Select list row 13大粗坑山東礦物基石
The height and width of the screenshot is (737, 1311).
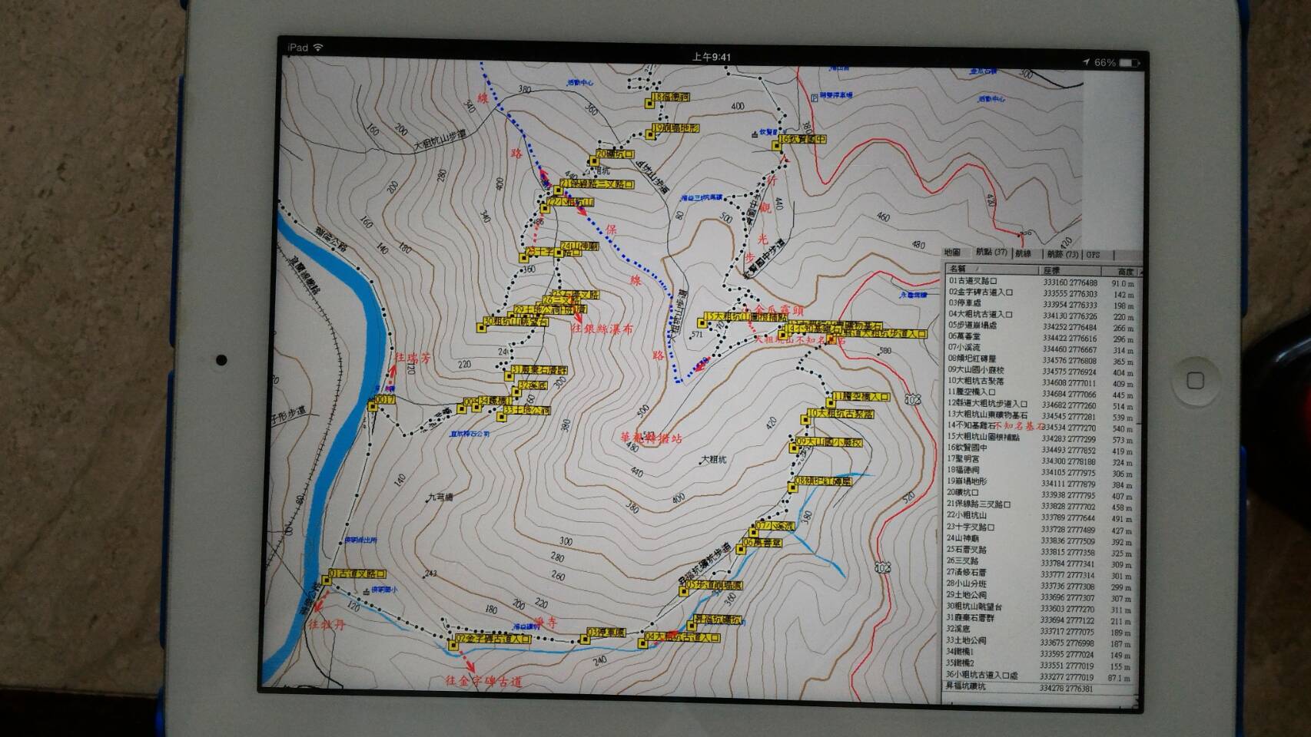[1041, 415]
